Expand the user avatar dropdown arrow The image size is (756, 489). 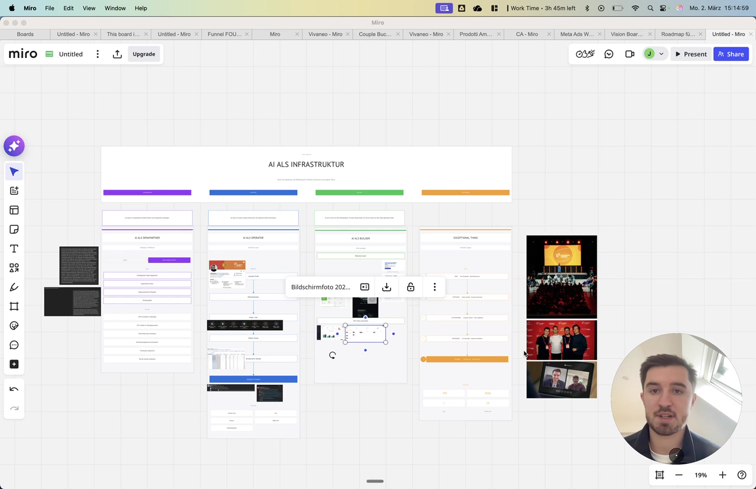tap(661, 54)
